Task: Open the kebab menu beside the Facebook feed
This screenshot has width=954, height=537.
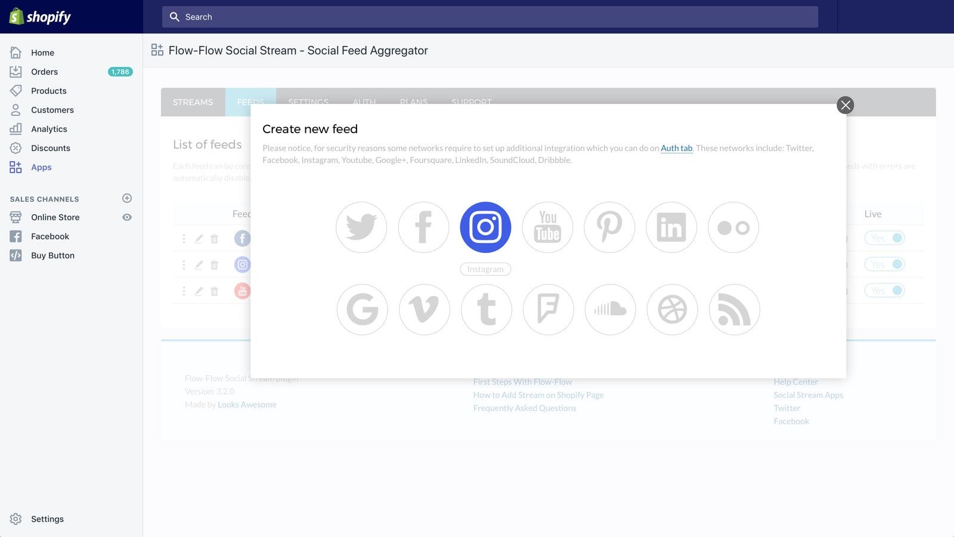Action: coord(184,238)
